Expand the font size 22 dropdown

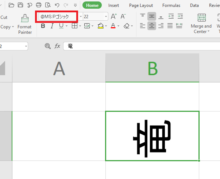[x=106, y=17]
